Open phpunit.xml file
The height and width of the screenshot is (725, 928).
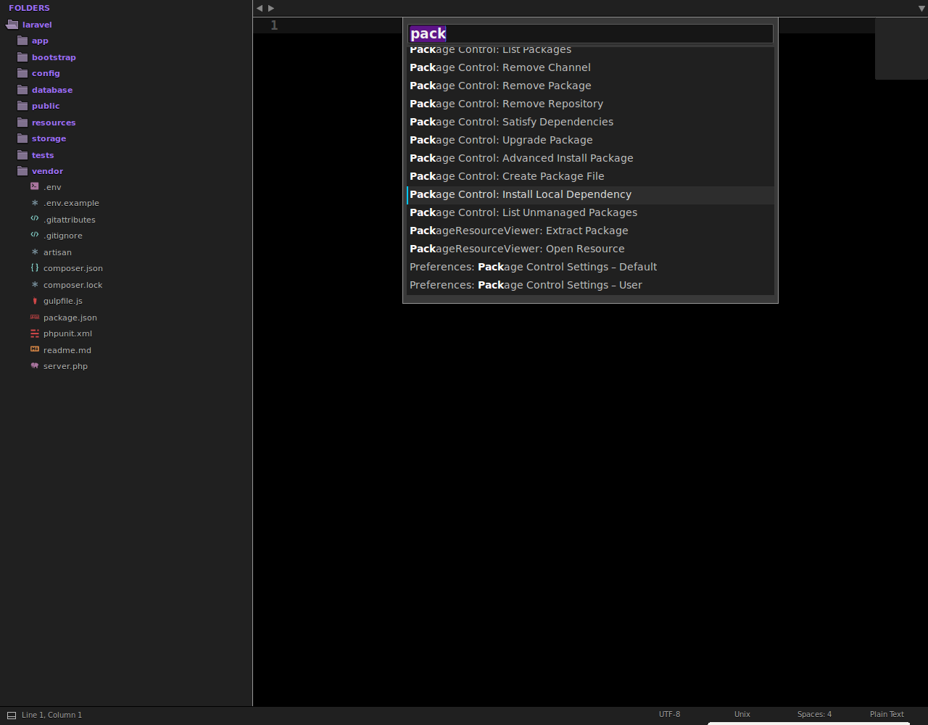point(67,333)
